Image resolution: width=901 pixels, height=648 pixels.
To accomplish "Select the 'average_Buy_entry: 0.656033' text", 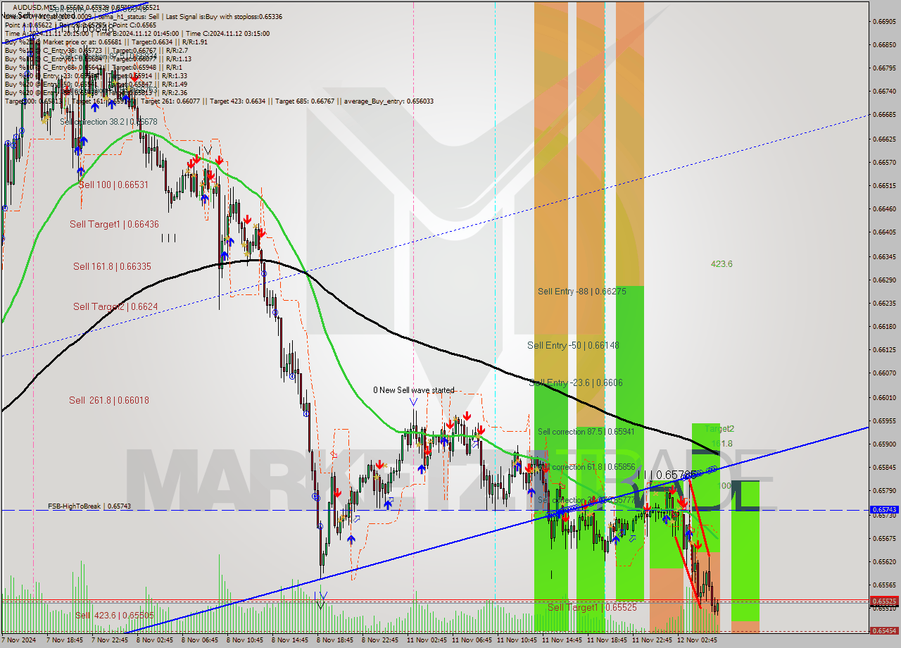I will point(389,101).
